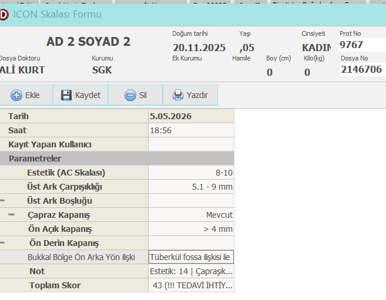Click the Boy (cm) value 0
This screenshot has width=386, height=300.
270,72
